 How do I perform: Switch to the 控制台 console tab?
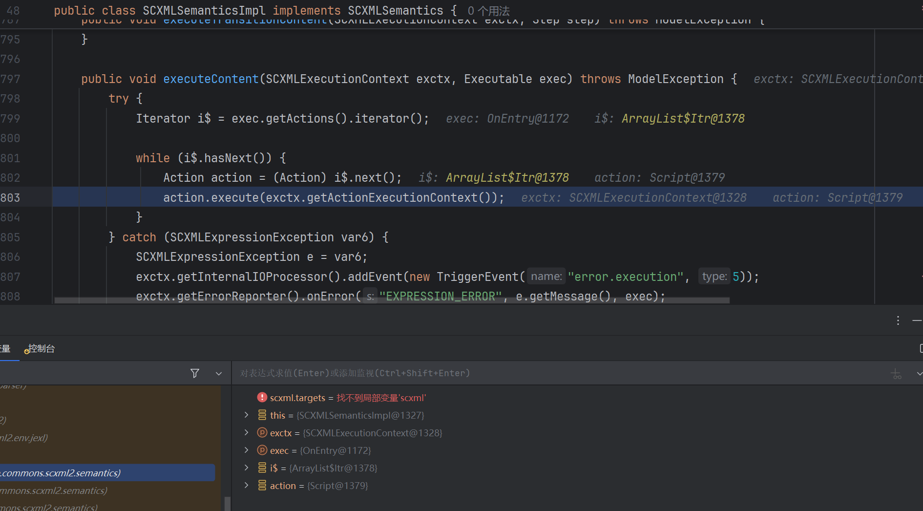coord(41,348)
